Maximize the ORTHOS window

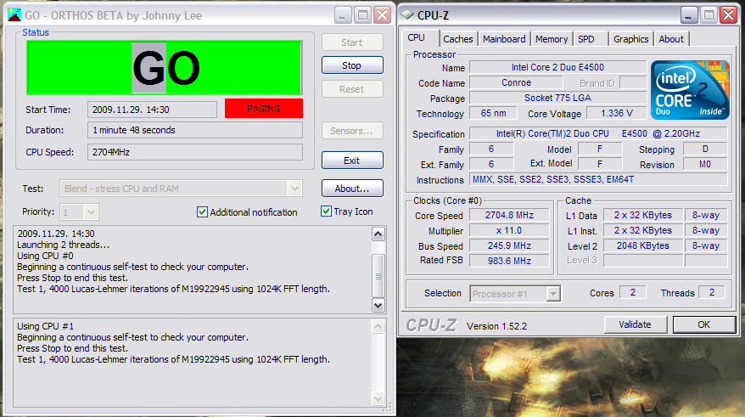click(x=362, y=15)
